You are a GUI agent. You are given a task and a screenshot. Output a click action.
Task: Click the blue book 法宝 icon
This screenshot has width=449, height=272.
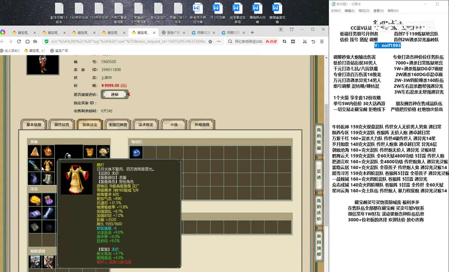(x=35, y=213)
